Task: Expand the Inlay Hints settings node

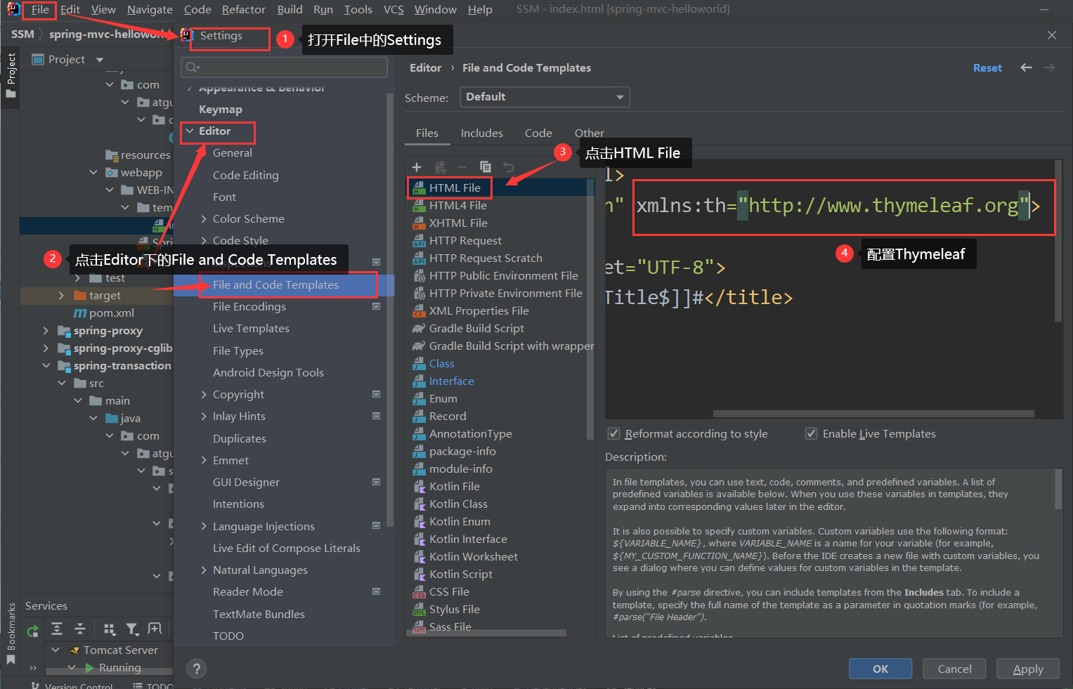Action: click(204, 416)
